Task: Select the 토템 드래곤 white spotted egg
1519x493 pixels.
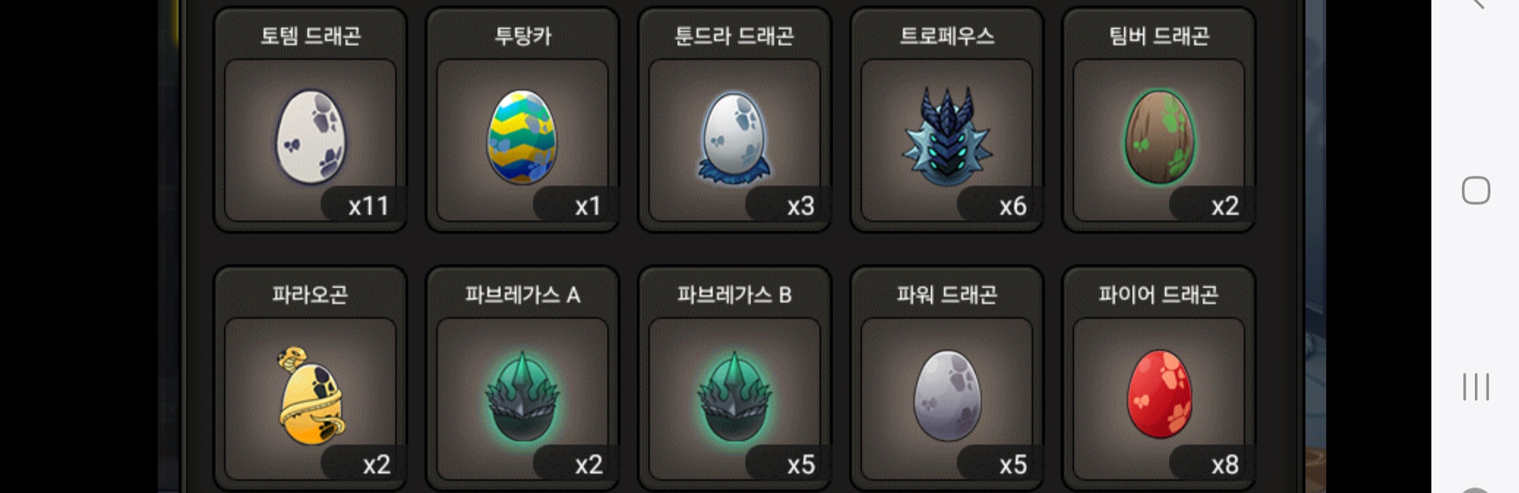Action: 311,137
